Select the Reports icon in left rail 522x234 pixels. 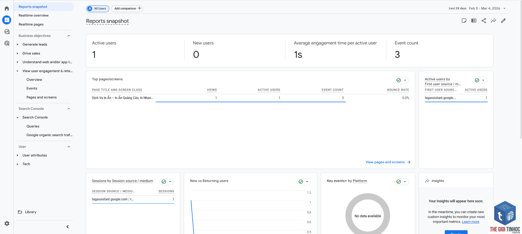(7, 20)
